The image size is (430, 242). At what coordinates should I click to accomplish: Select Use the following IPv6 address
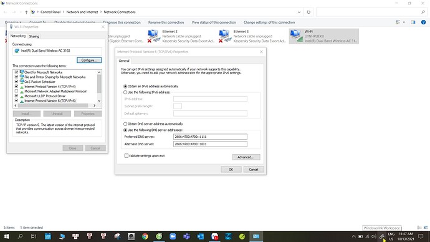point(125,92)
